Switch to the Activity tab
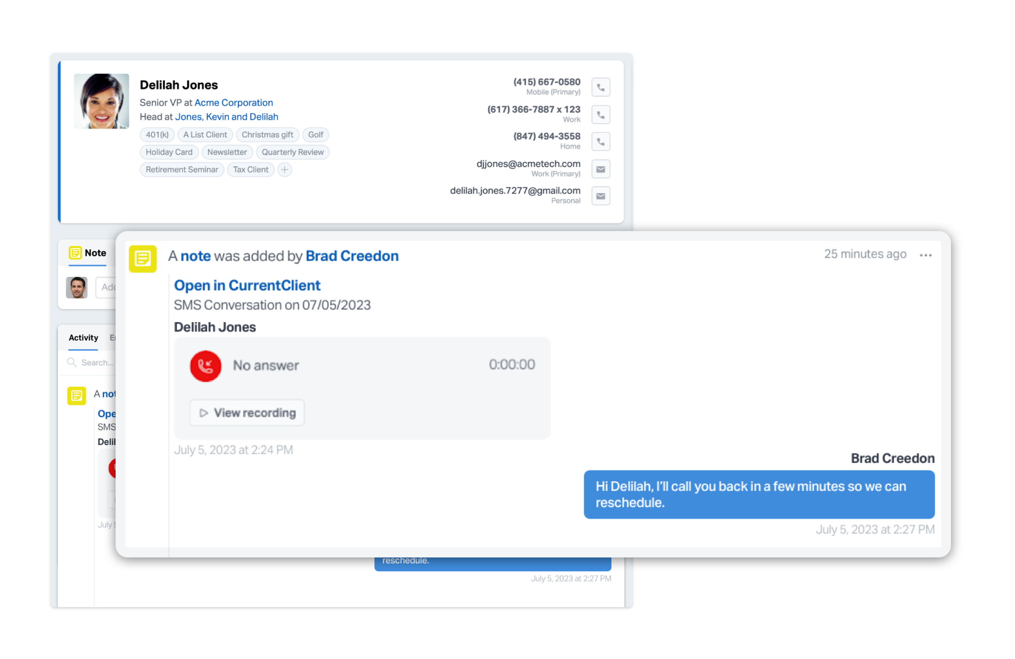Viewport: 1015px width, 659px height. pyautogui.click(x=84, y=338)
